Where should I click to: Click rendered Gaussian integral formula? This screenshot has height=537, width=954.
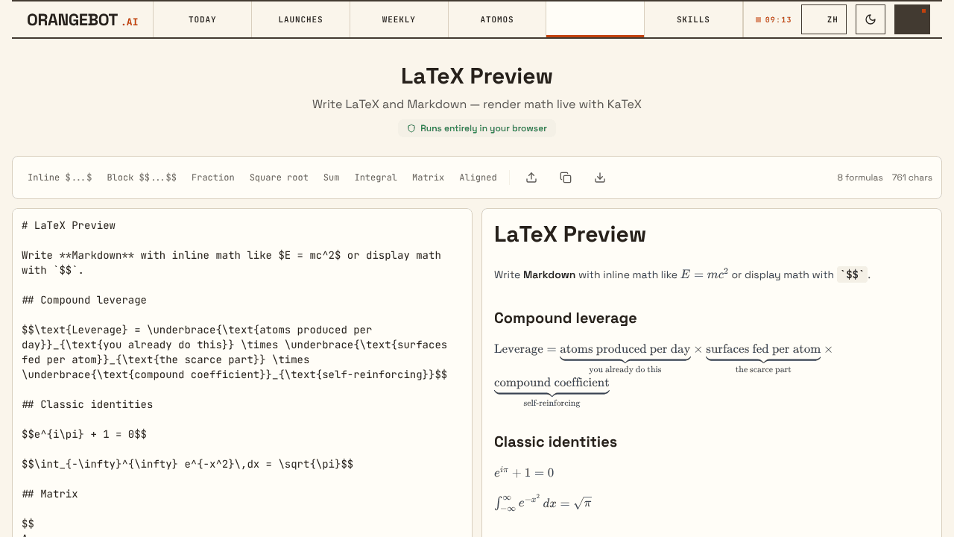point(543,503)
